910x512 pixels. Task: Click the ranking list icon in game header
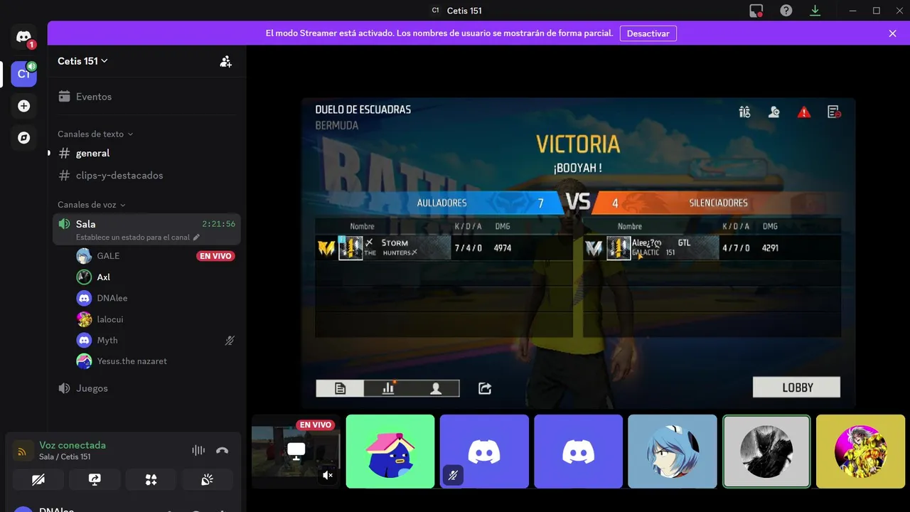[744, 112]
